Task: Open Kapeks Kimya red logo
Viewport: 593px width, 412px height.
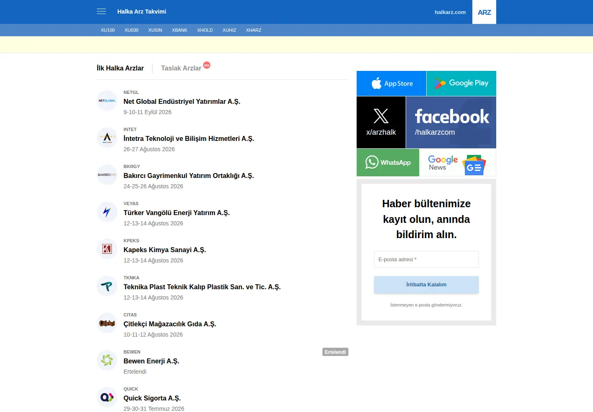Action: pos(107,249)
